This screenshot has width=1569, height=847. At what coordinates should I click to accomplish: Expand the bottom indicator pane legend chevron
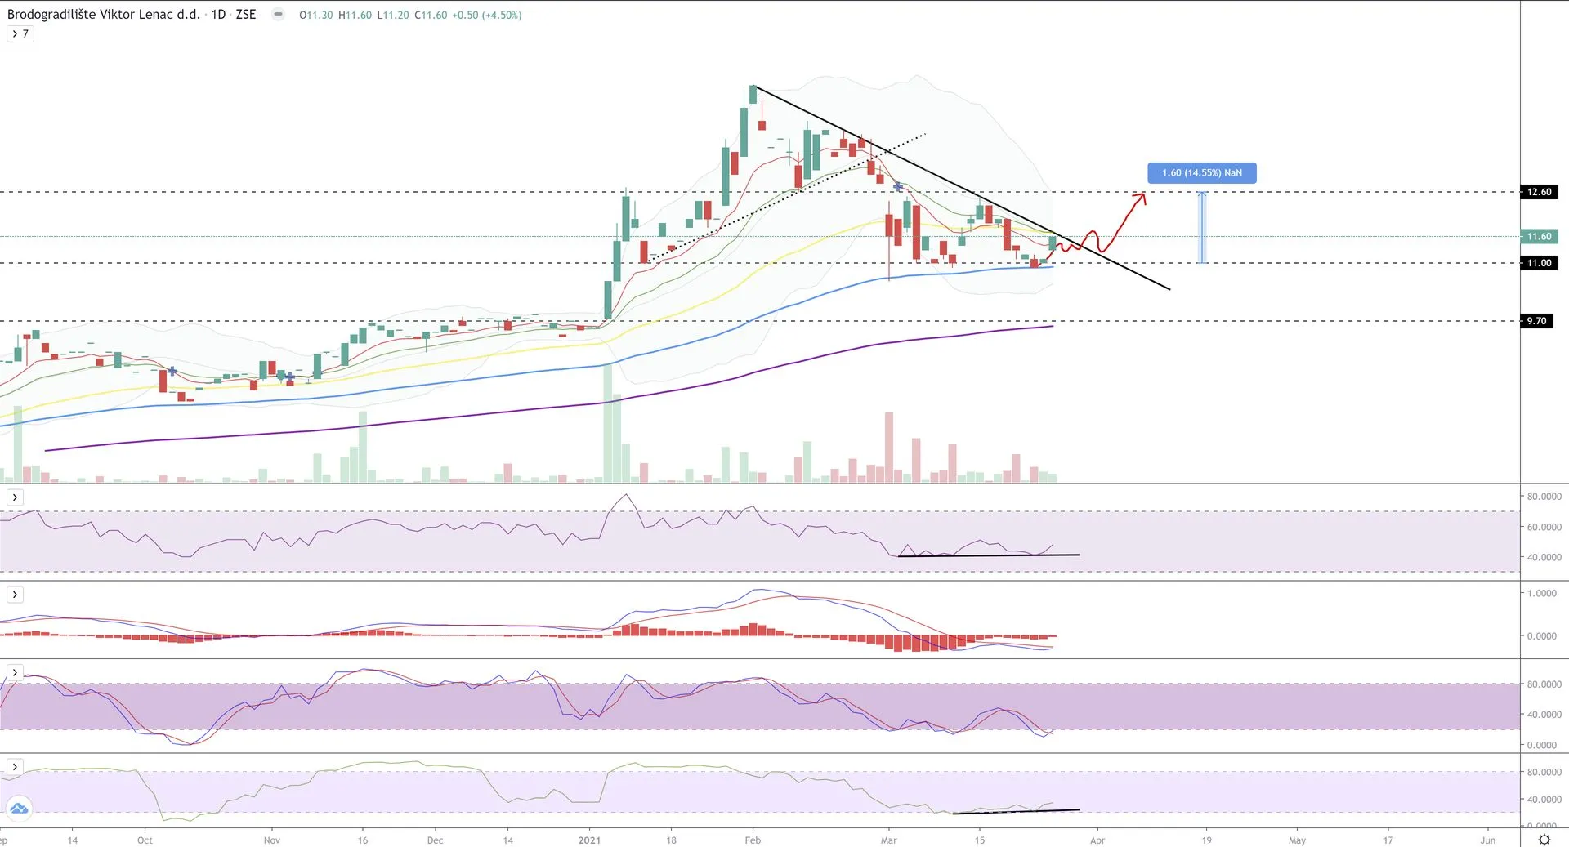pyautogui.click(x=15, y=767)
